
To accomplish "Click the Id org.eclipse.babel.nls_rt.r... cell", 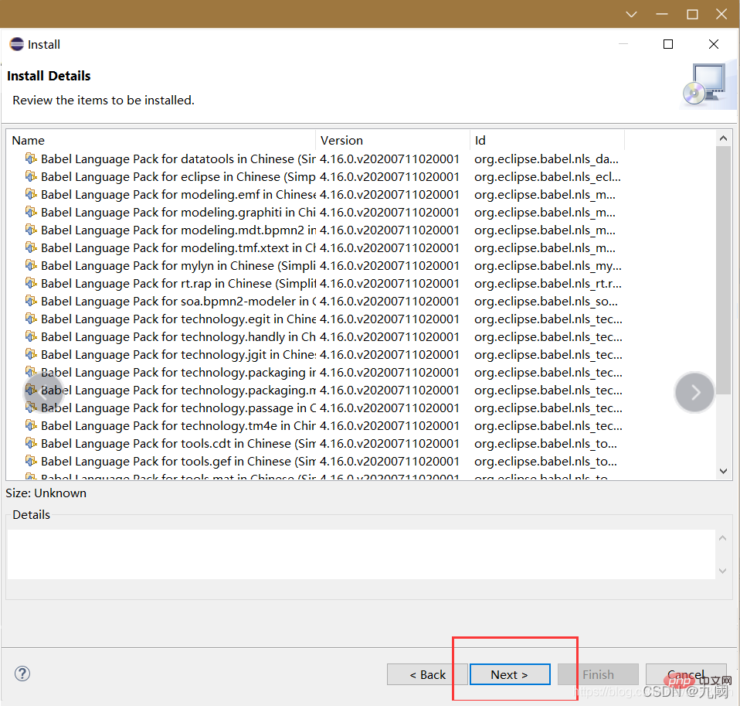I will (x=548, y=284).
